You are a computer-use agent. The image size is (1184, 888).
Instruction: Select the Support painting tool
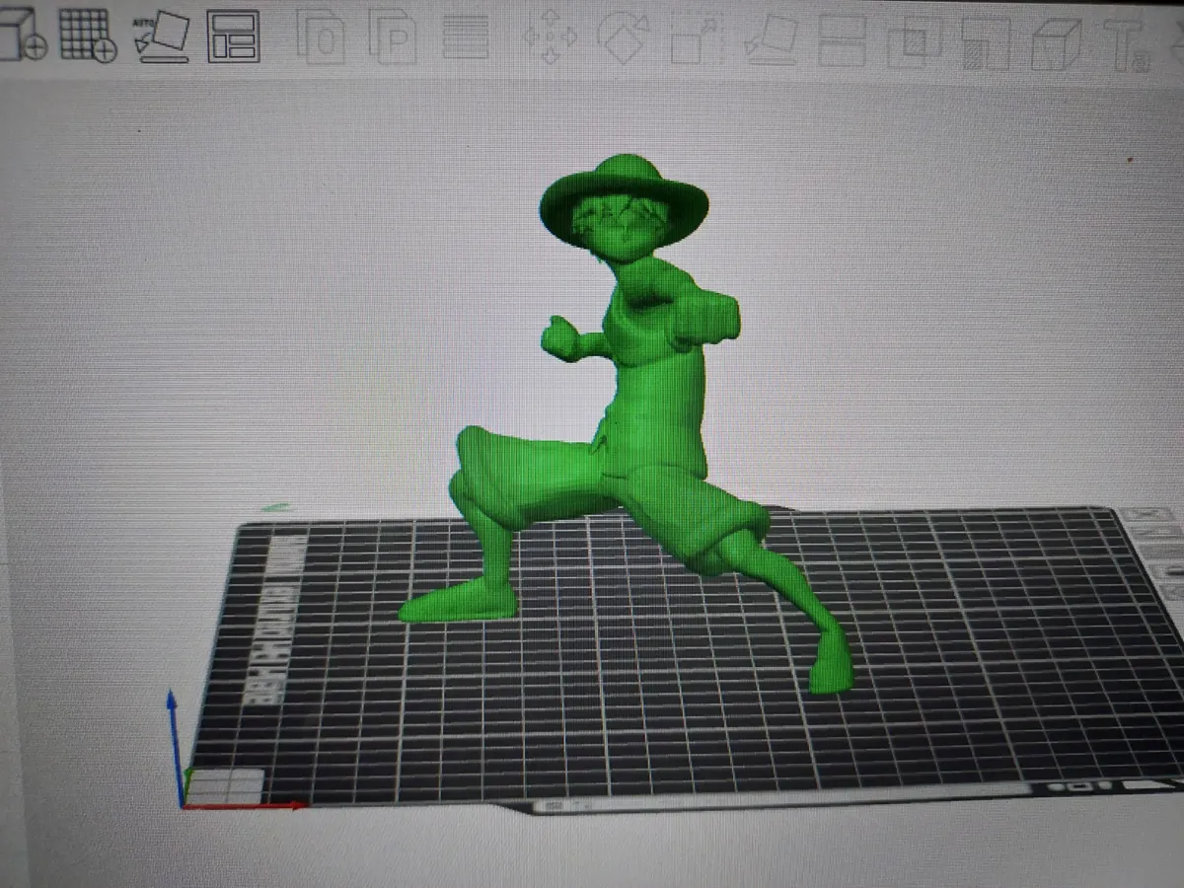[985, 45]
